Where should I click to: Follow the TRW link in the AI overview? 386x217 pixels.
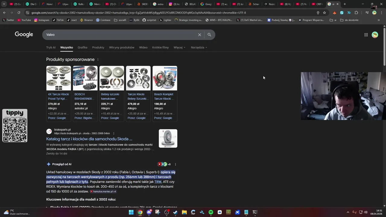(x=158, y=182)
